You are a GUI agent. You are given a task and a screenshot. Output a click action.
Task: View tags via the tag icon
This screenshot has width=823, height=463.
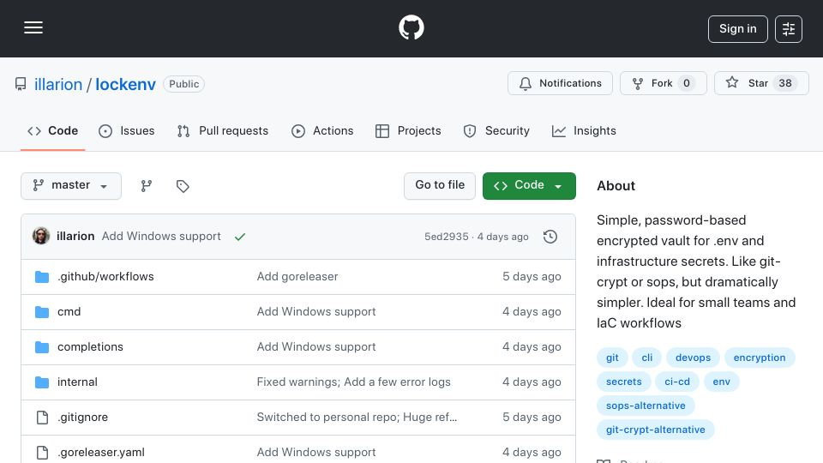(x=183, y=186)
